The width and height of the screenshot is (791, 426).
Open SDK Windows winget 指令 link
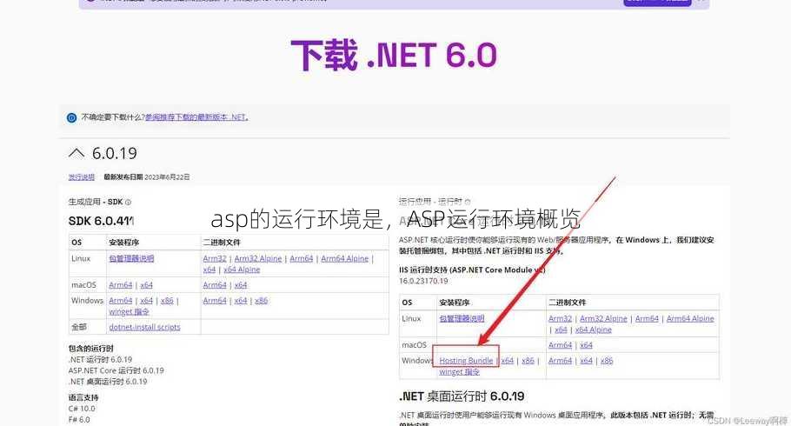pos(130,312)
